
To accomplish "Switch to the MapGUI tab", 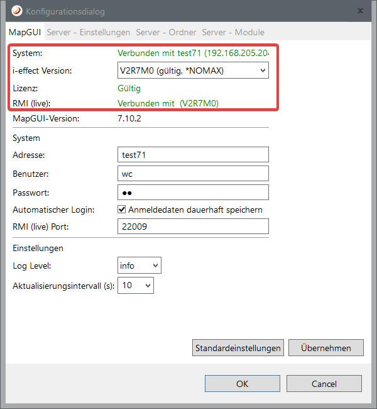I will pyautogui.click(x=25, y=32).
